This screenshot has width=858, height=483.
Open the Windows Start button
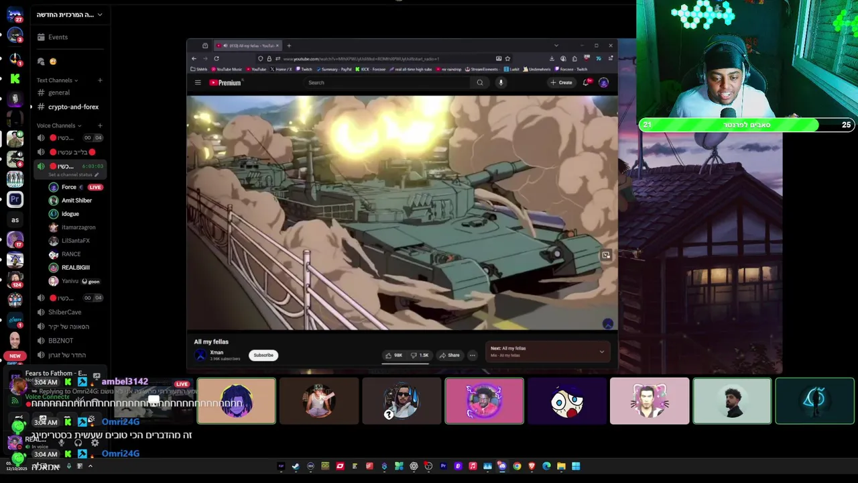[576, 466]
